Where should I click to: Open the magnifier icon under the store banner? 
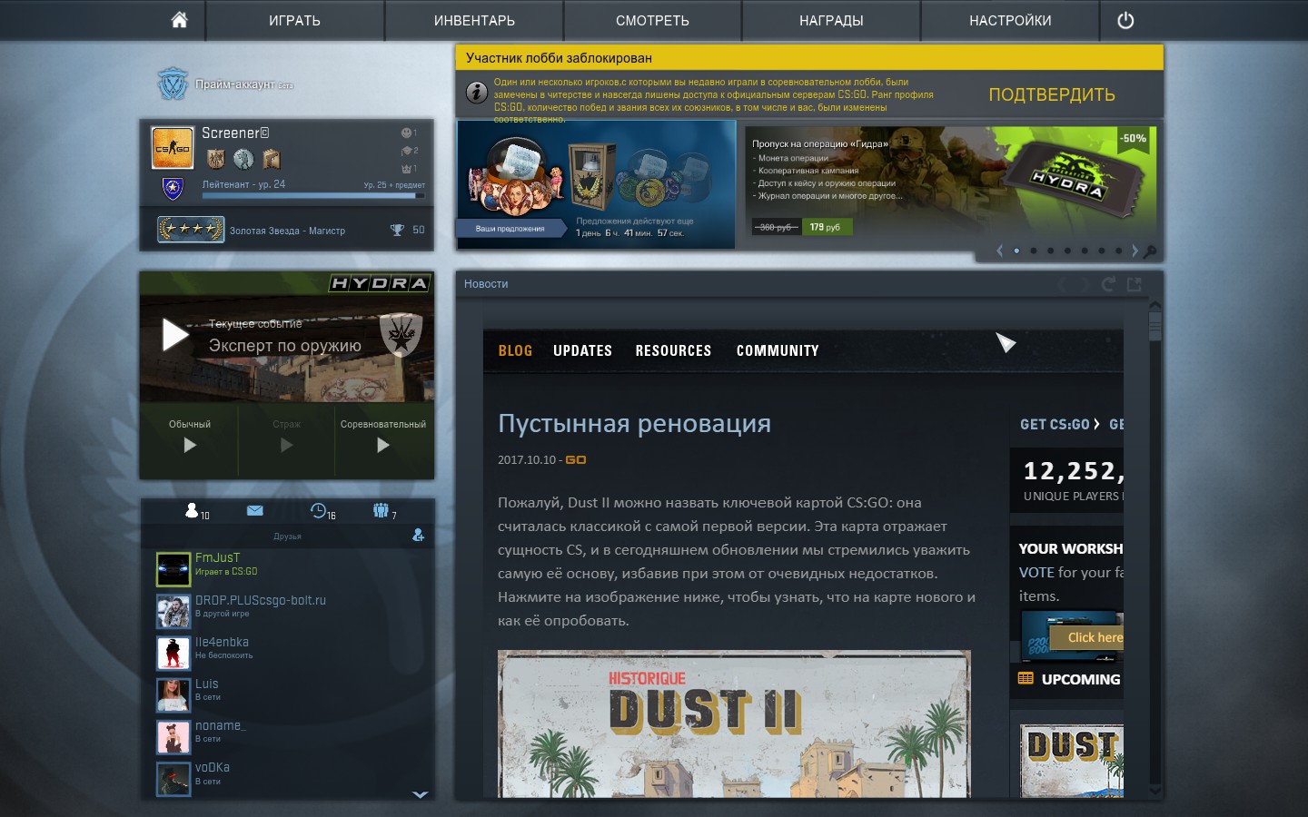coord(1150,251)
